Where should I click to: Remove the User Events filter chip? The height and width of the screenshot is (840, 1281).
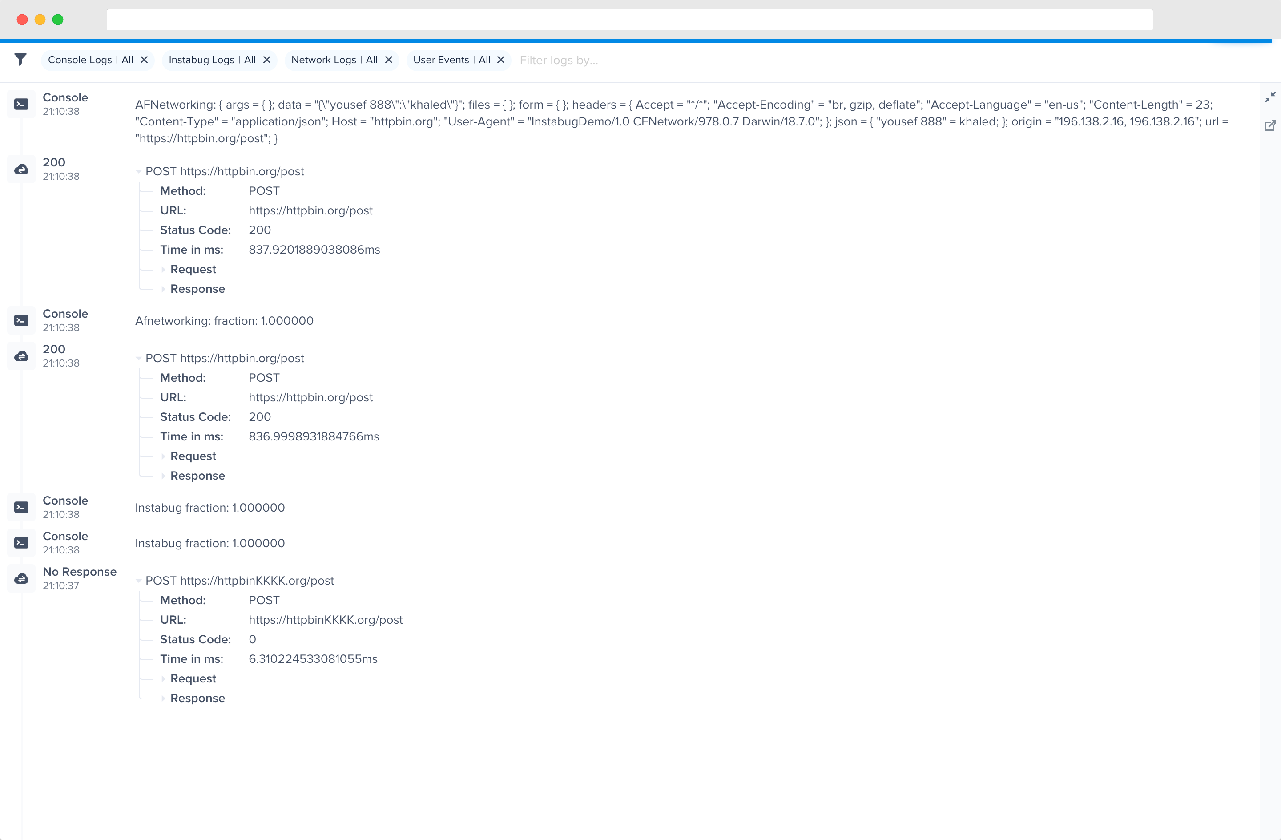click(500, 60)
